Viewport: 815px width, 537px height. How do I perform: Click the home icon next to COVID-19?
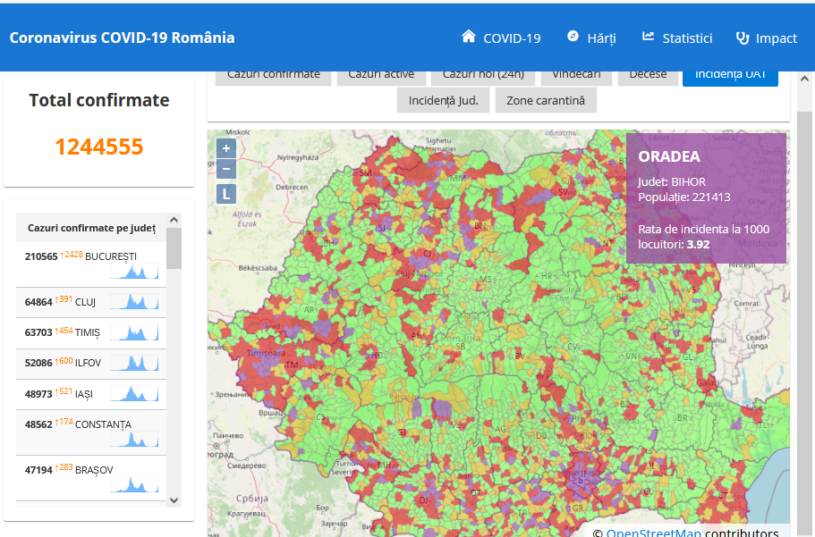tap(468, 37)
